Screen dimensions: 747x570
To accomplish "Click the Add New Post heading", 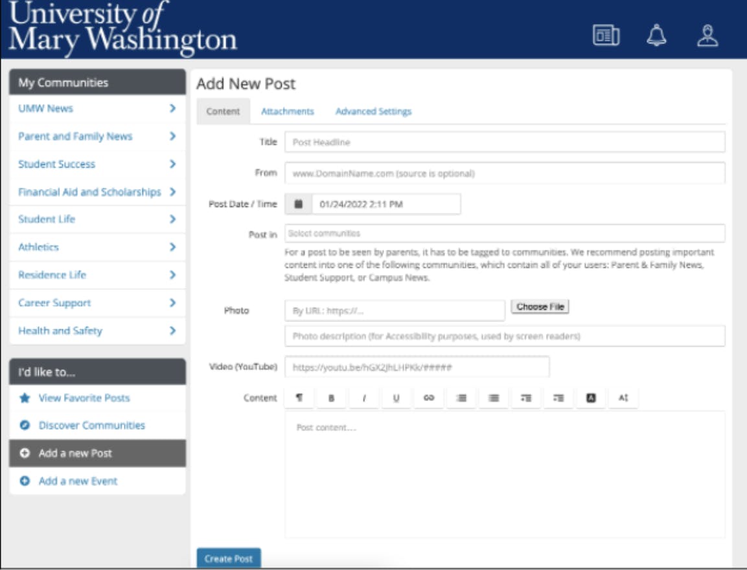I will (x=246, y=83).
